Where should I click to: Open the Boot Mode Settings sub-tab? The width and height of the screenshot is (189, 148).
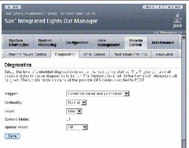pyautogui.click(x=130, y=54)
